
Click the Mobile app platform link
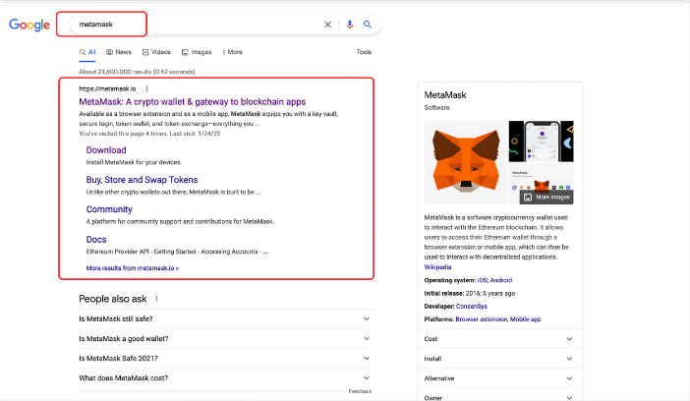526,319
